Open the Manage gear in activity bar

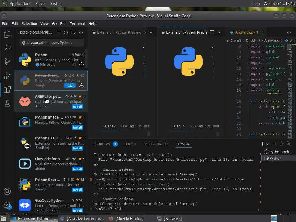click(x=7, y=205)
